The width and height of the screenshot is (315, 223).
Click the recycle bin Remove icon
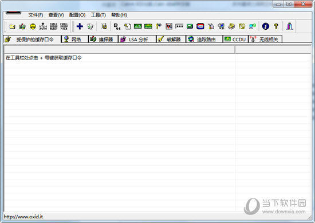click(90, 26)
